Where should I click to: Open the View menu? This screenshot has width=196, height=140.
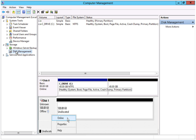[x=21, y=7]
